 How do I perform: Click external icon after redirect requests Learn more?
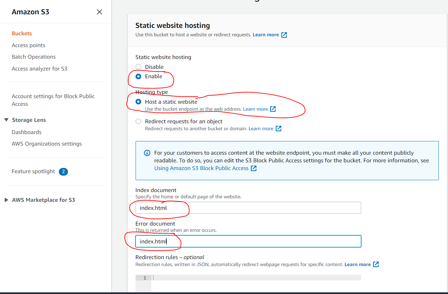click(x=278, y=128)
